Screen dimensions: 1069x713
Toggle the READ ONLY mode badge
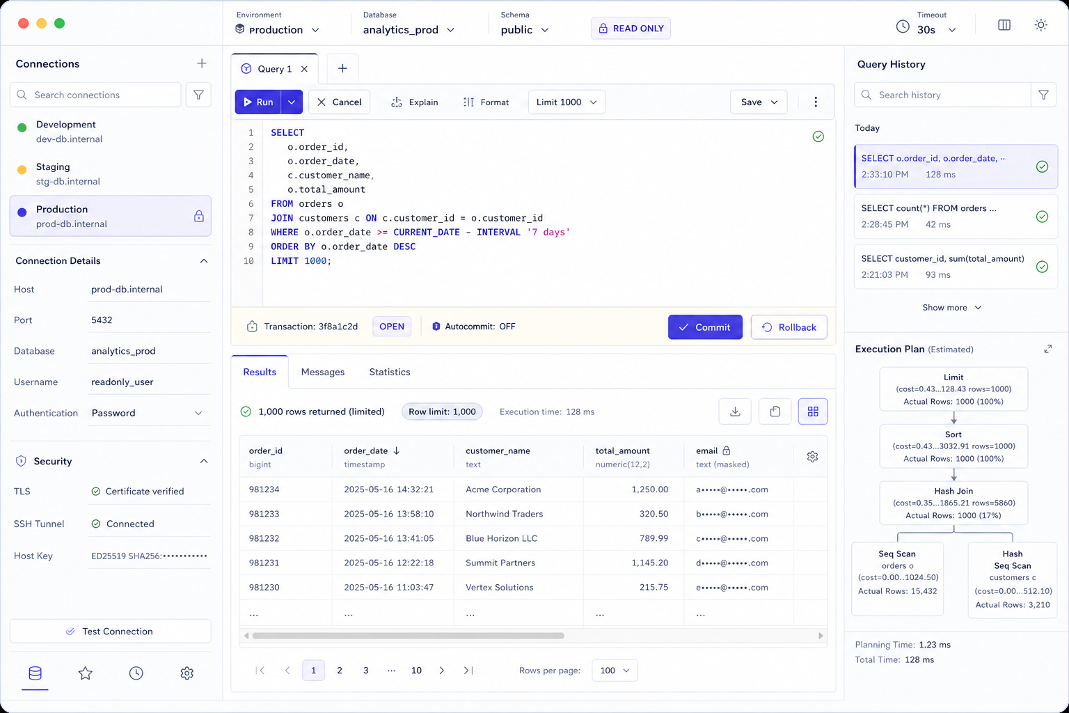point(631,29)
